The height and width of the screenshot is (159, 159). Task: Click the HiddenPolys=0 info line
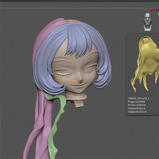coord(136,108)
